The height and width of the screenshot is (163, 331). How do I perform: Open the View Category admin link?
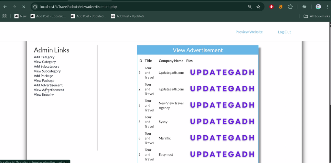point(45,62)
